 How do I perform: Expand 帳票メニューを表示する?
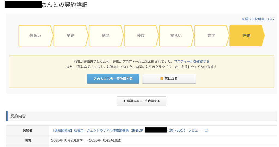coord(141,101)
